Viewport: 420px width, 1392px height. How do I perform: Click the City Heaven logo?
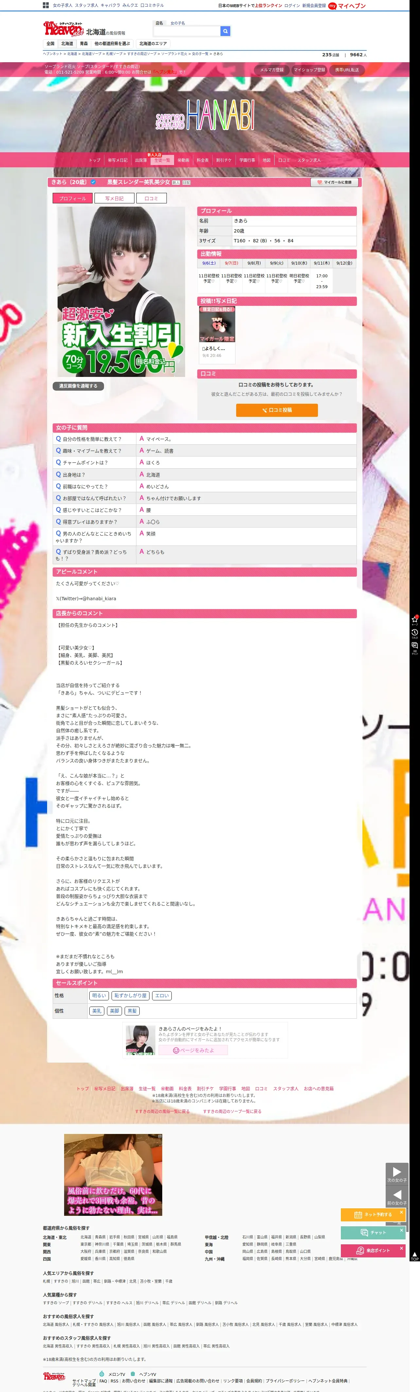[x=64, y=28]
